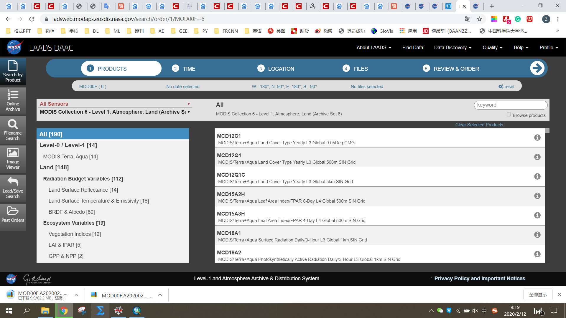Open the Load/Save Search sidebar icon
Viewport: 566px width, 318px height.
pos(13,188)
